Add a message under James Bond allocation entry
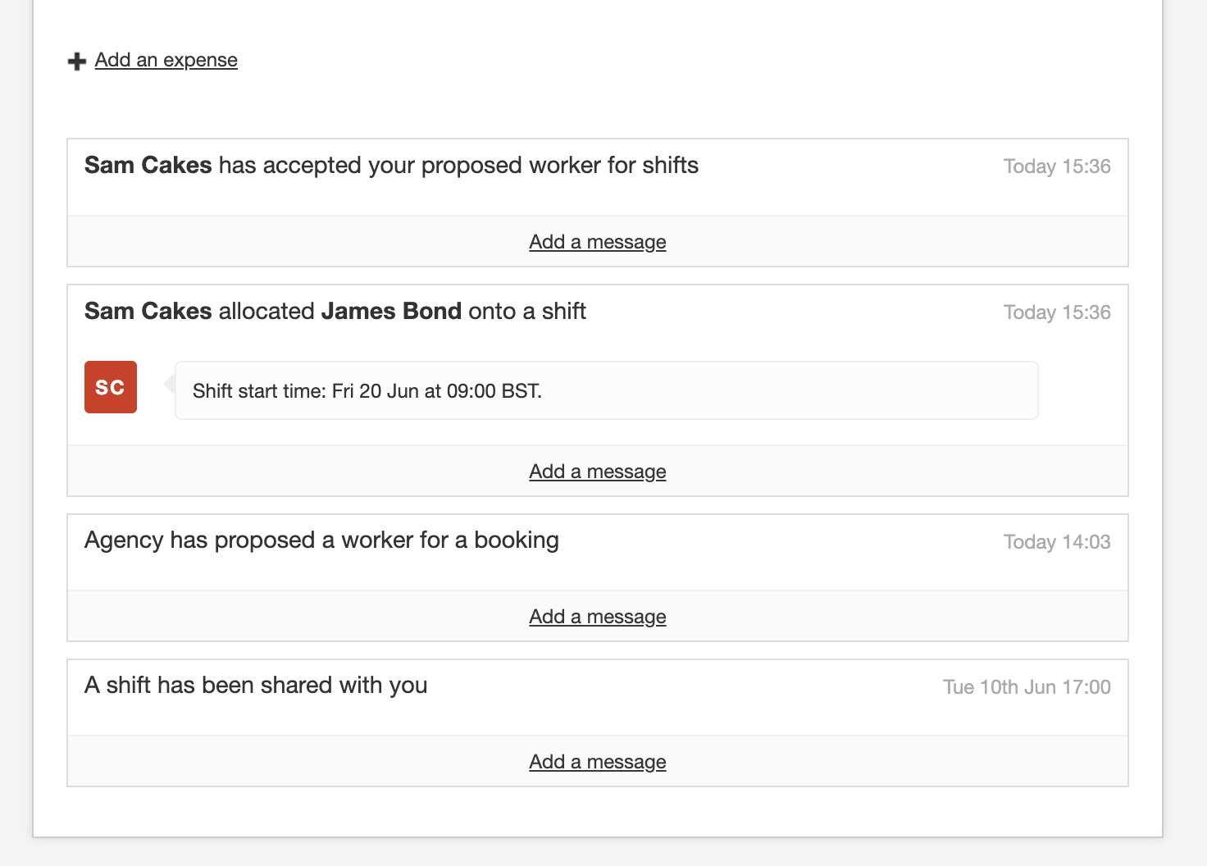1207x866 pixels. [597, 472]
